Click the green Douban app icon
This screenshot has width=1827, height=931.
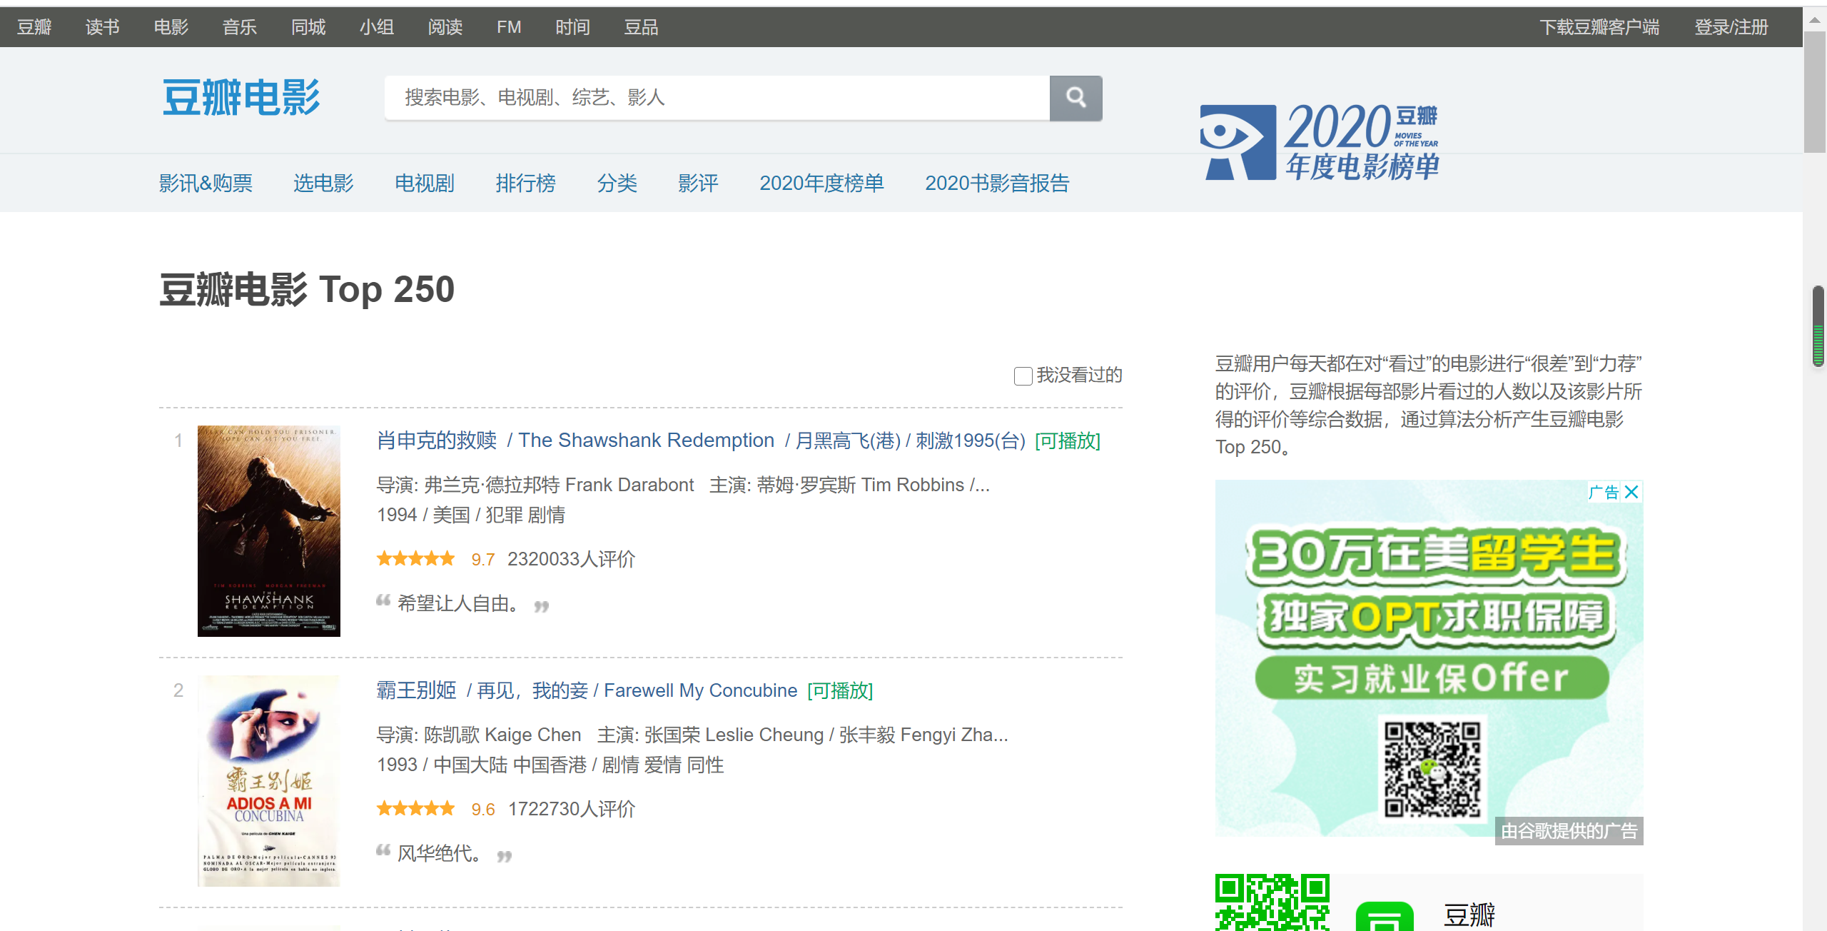pyautogui.click(x=1385, y=917)
